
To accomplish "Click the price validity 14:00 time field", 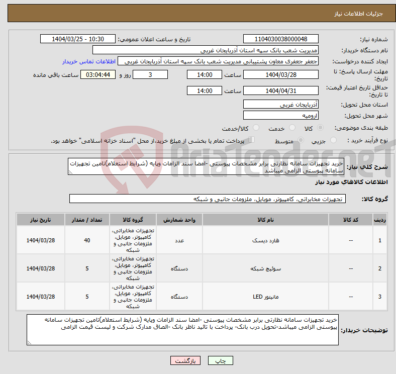I will pyautogui.click(x=205, y=90).
